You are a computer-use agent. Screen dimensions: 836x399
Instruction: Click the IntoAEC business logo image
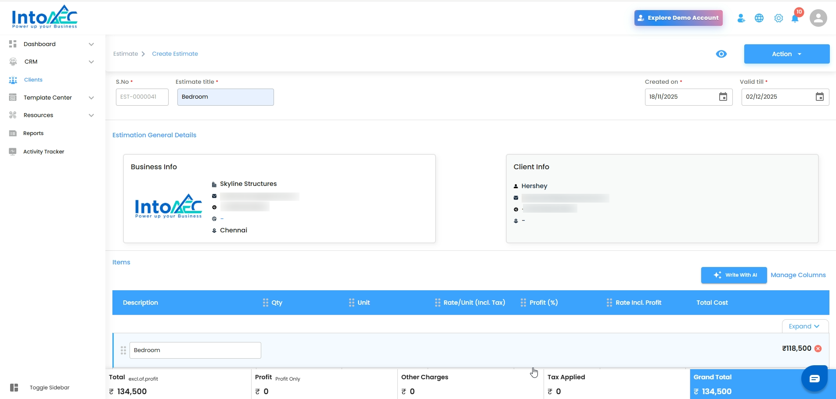(x=169, y=206)
